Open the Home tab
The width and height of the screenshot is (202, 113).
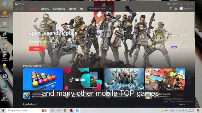click(33, 9)
